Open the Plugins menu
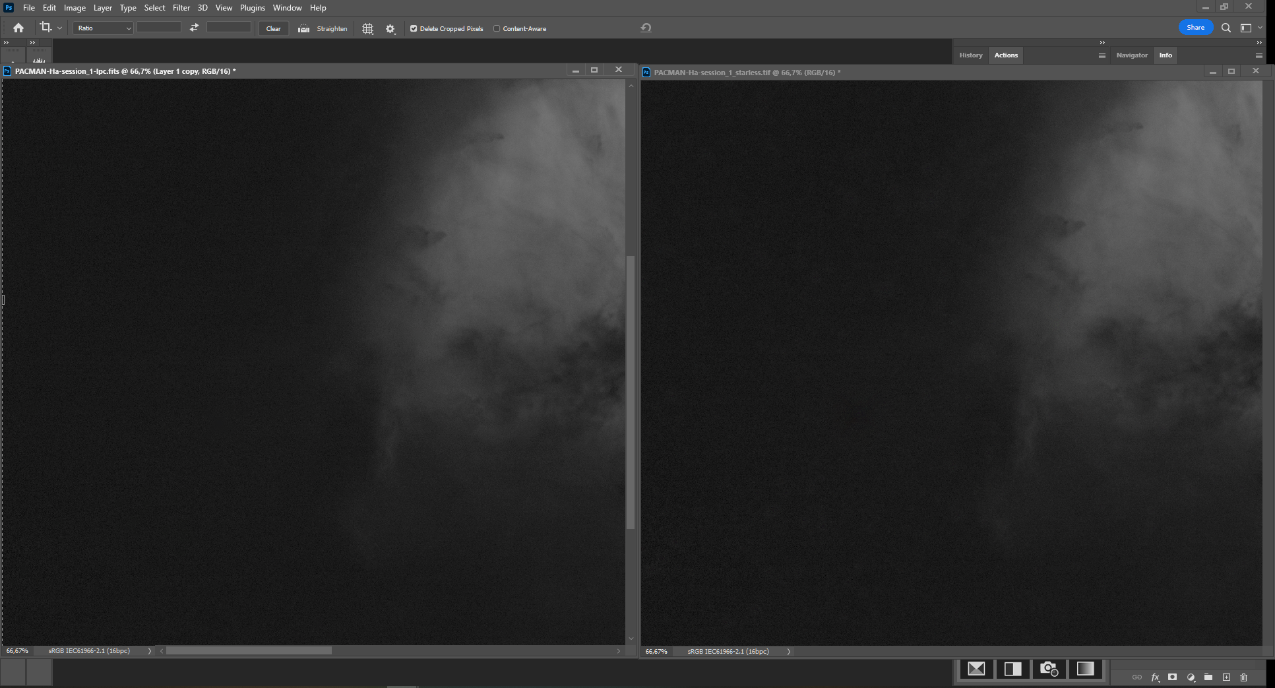Viewport: 1275px width, 688px height. 252,8
